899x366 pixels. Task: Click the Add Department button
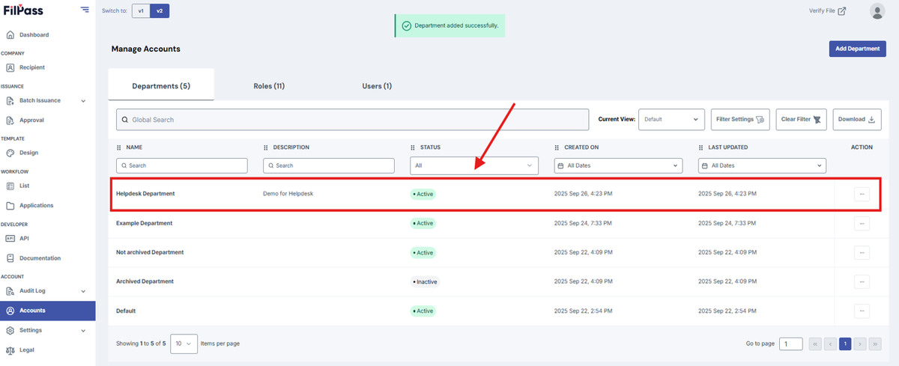(x=857, y=49)
